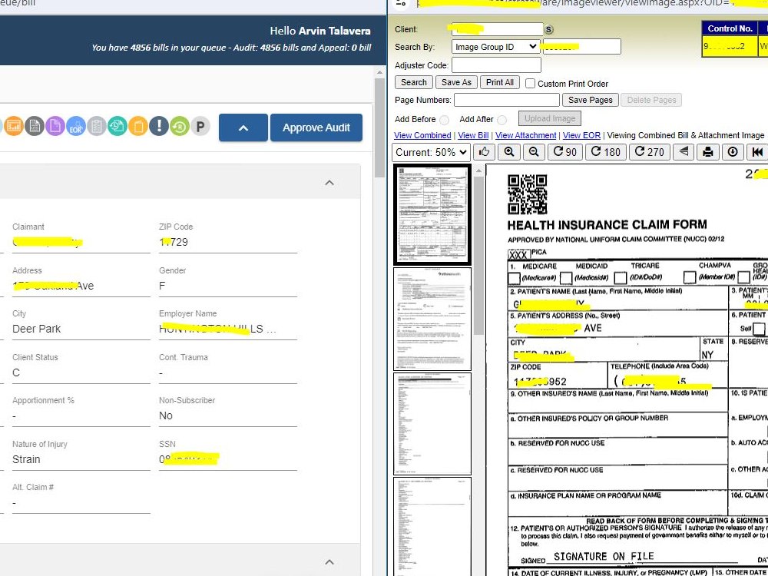
Task: Click the user name Arvin Talavera
Action: tap(335, 31)
